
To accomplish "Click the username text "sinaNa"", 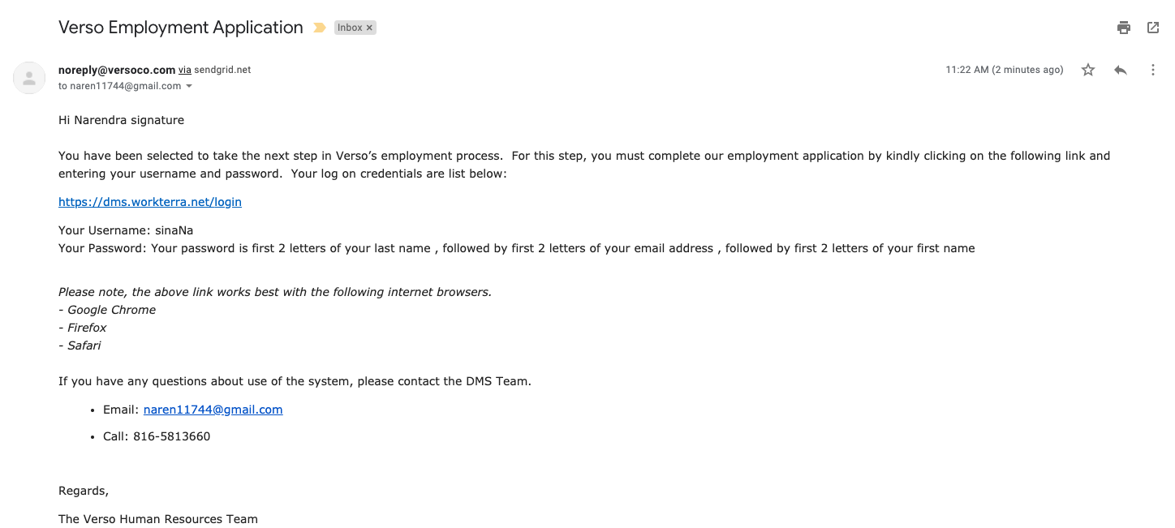I will tap(174, 230).
